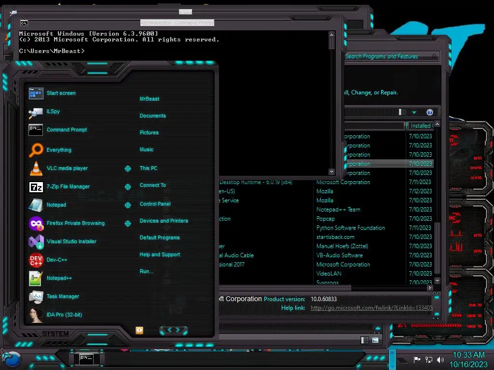Expand the 7-Zip File Manager jump list arrow
Screen dimensions: 494x370
click(x=127, y=187)
